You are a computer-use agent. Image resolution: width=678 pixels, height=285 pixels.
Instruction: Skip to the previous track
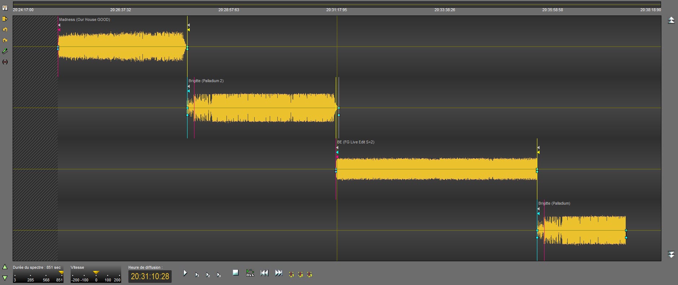pos(264,273)
